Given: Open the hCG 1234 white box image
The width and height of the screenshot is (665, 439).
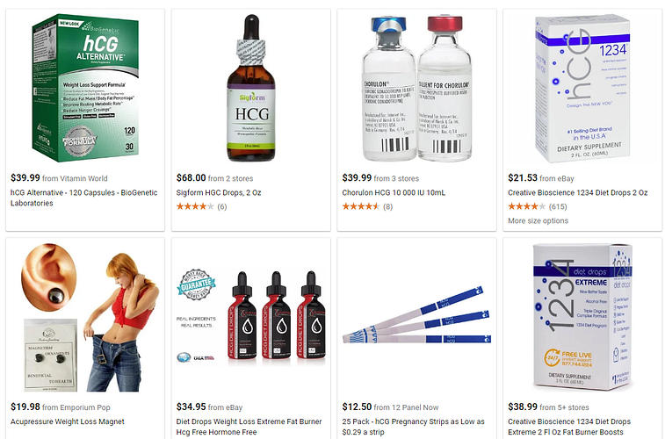Looking at the screenshot, I should 582,88.
